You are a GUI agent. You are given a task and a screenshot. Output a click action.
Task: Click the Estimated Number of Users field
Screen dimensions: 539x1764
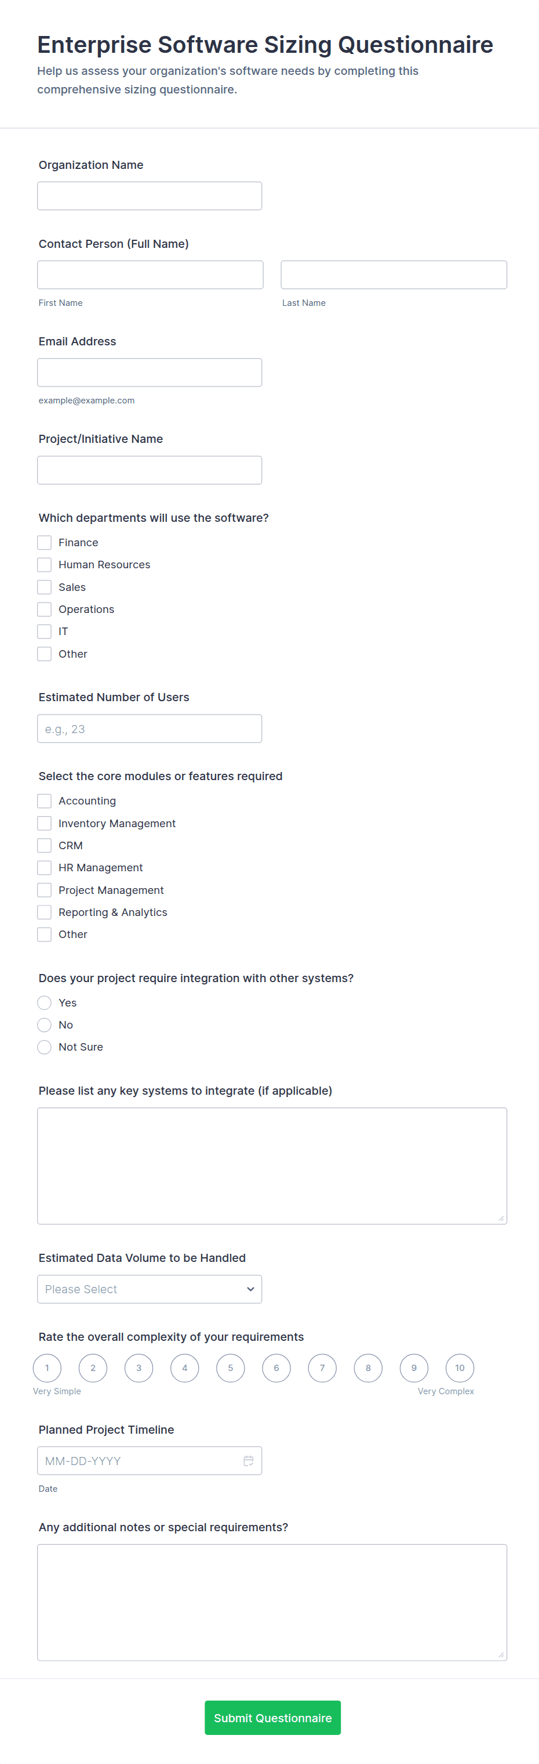tap(149, 728)
